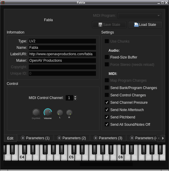Click the Maker field OpenAV Productions
Image resolution: width=169 pixels, height=171 pixels.
tap(62, 61)
